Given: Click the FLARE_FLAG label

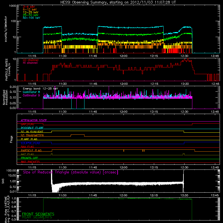Looking at the screenshot, I should coord(29,139).
